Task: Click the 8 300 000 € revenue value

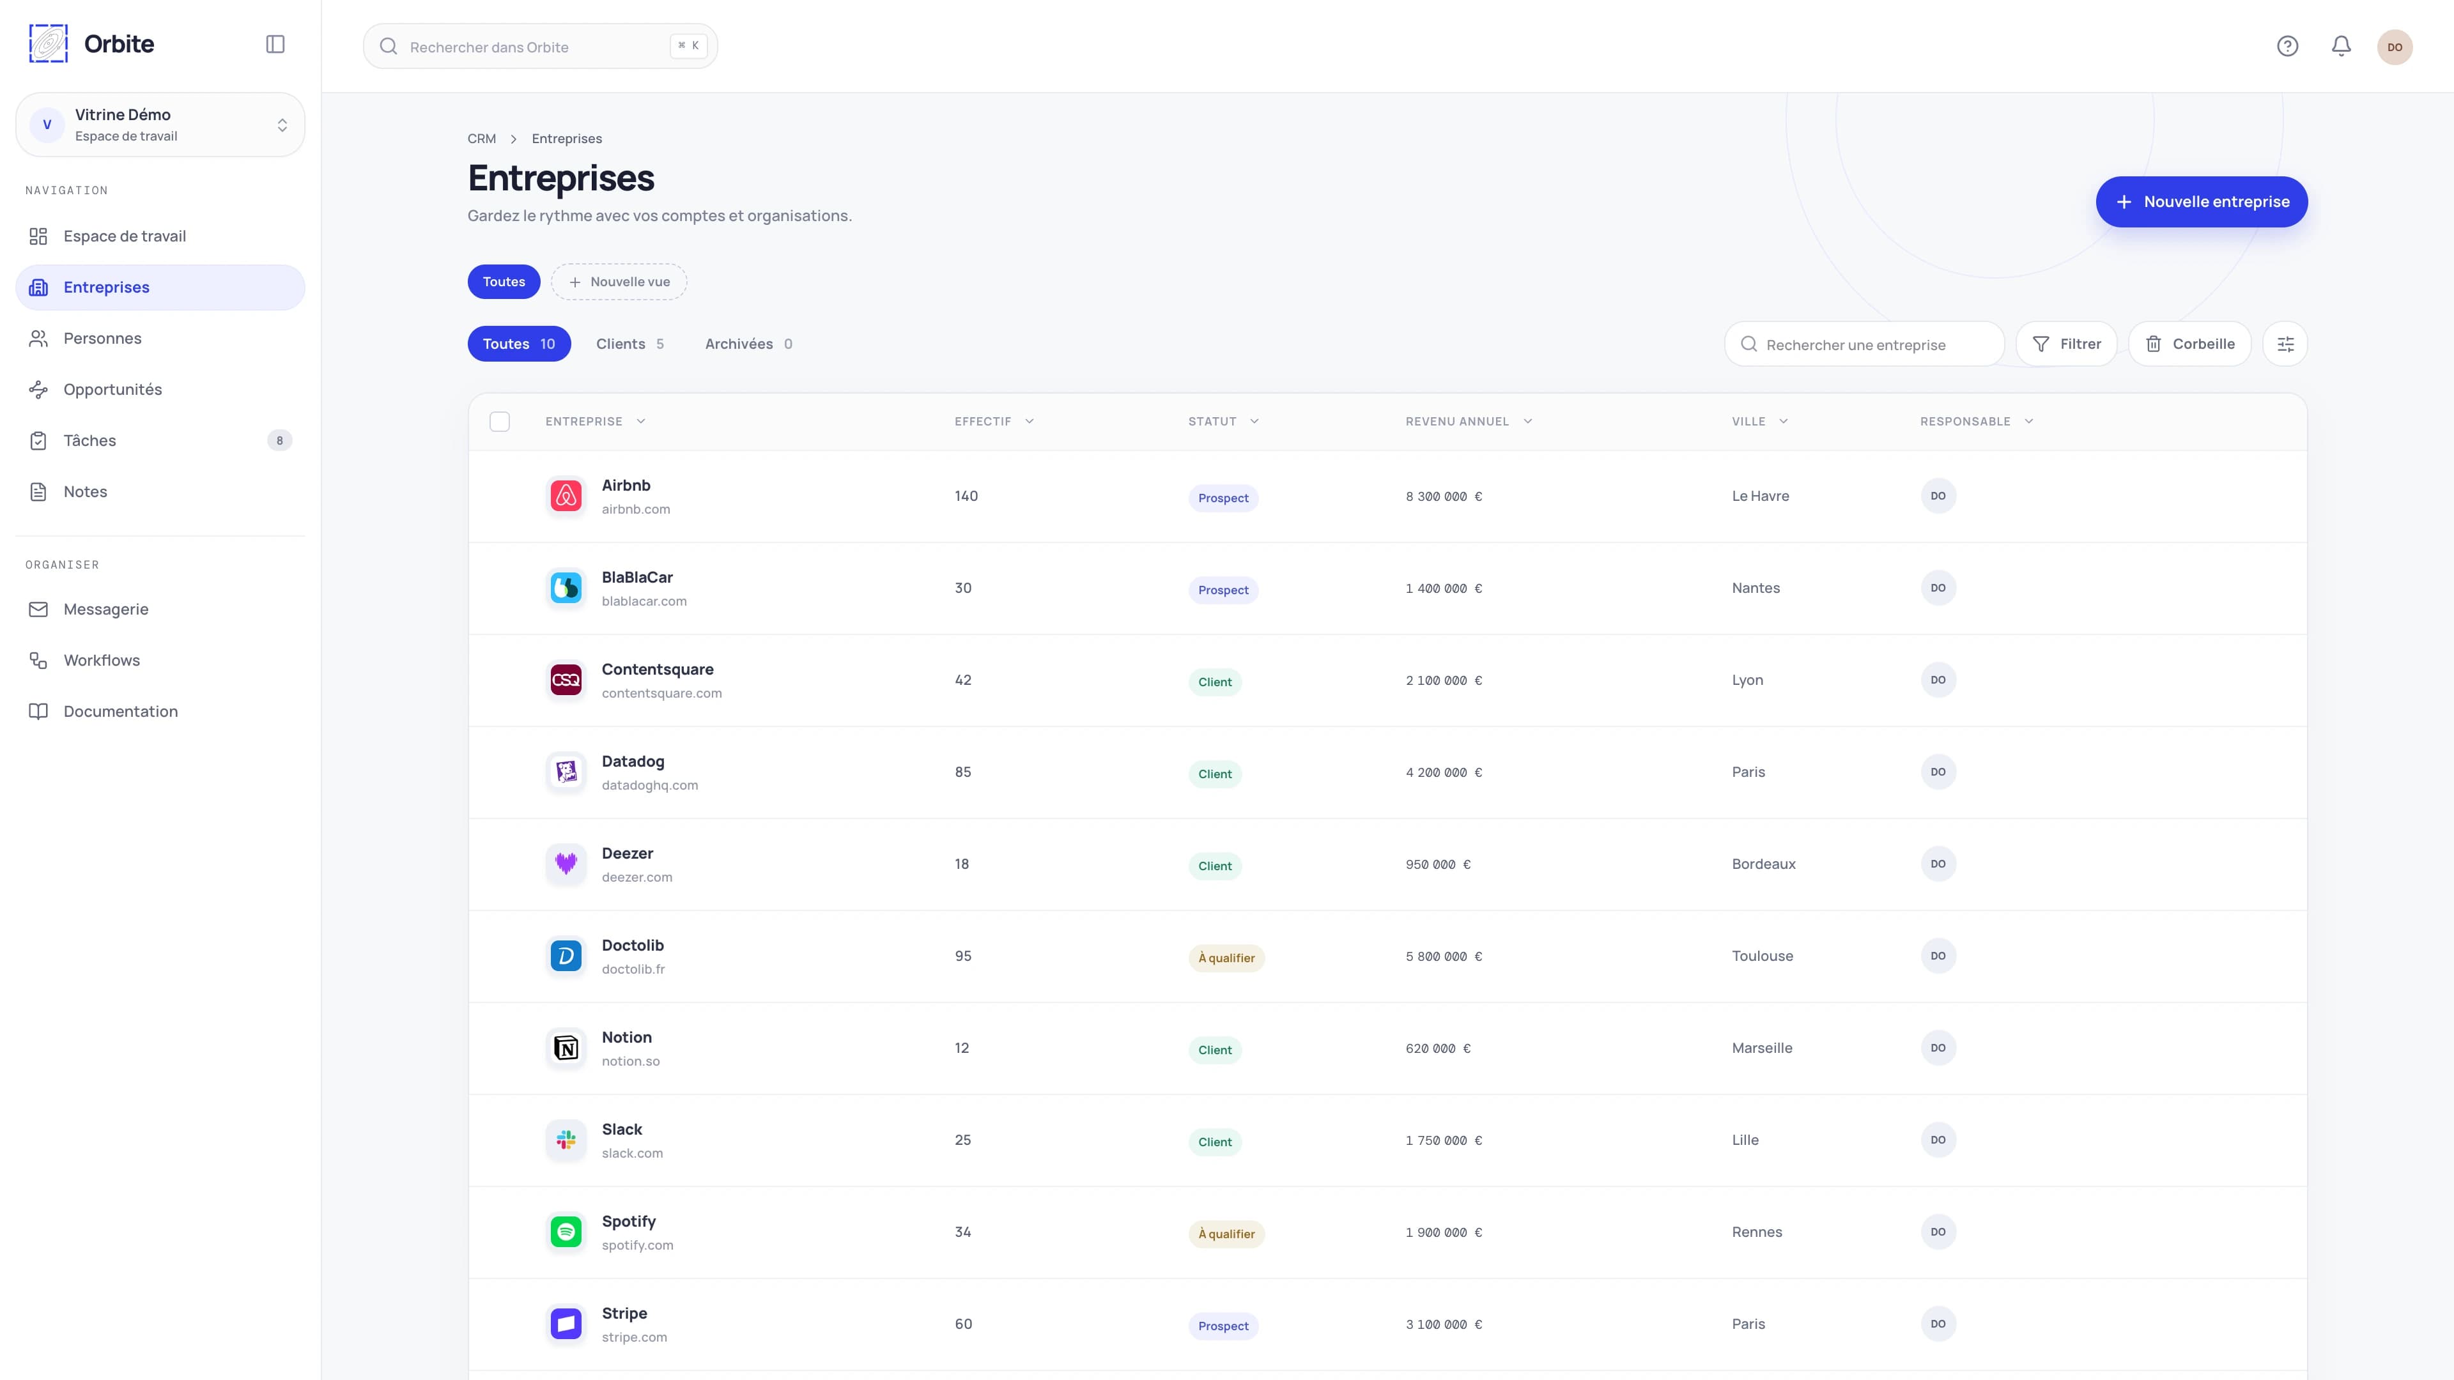Action: pyautogui.click(x=1443, y=496)
